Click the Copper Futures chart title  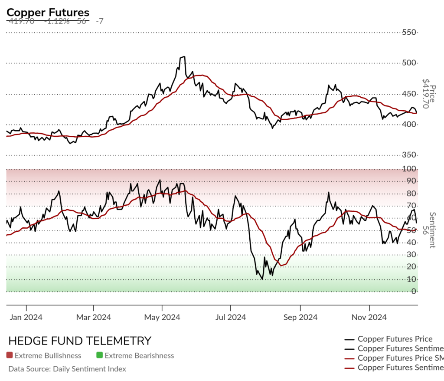pyautogui.click(x=48, y=12)
